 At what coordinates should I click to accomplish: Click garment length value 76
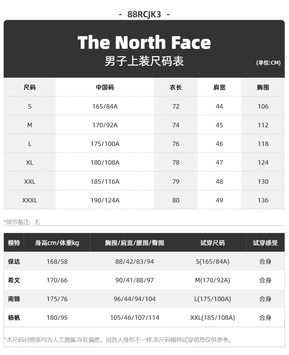point(176,144)
